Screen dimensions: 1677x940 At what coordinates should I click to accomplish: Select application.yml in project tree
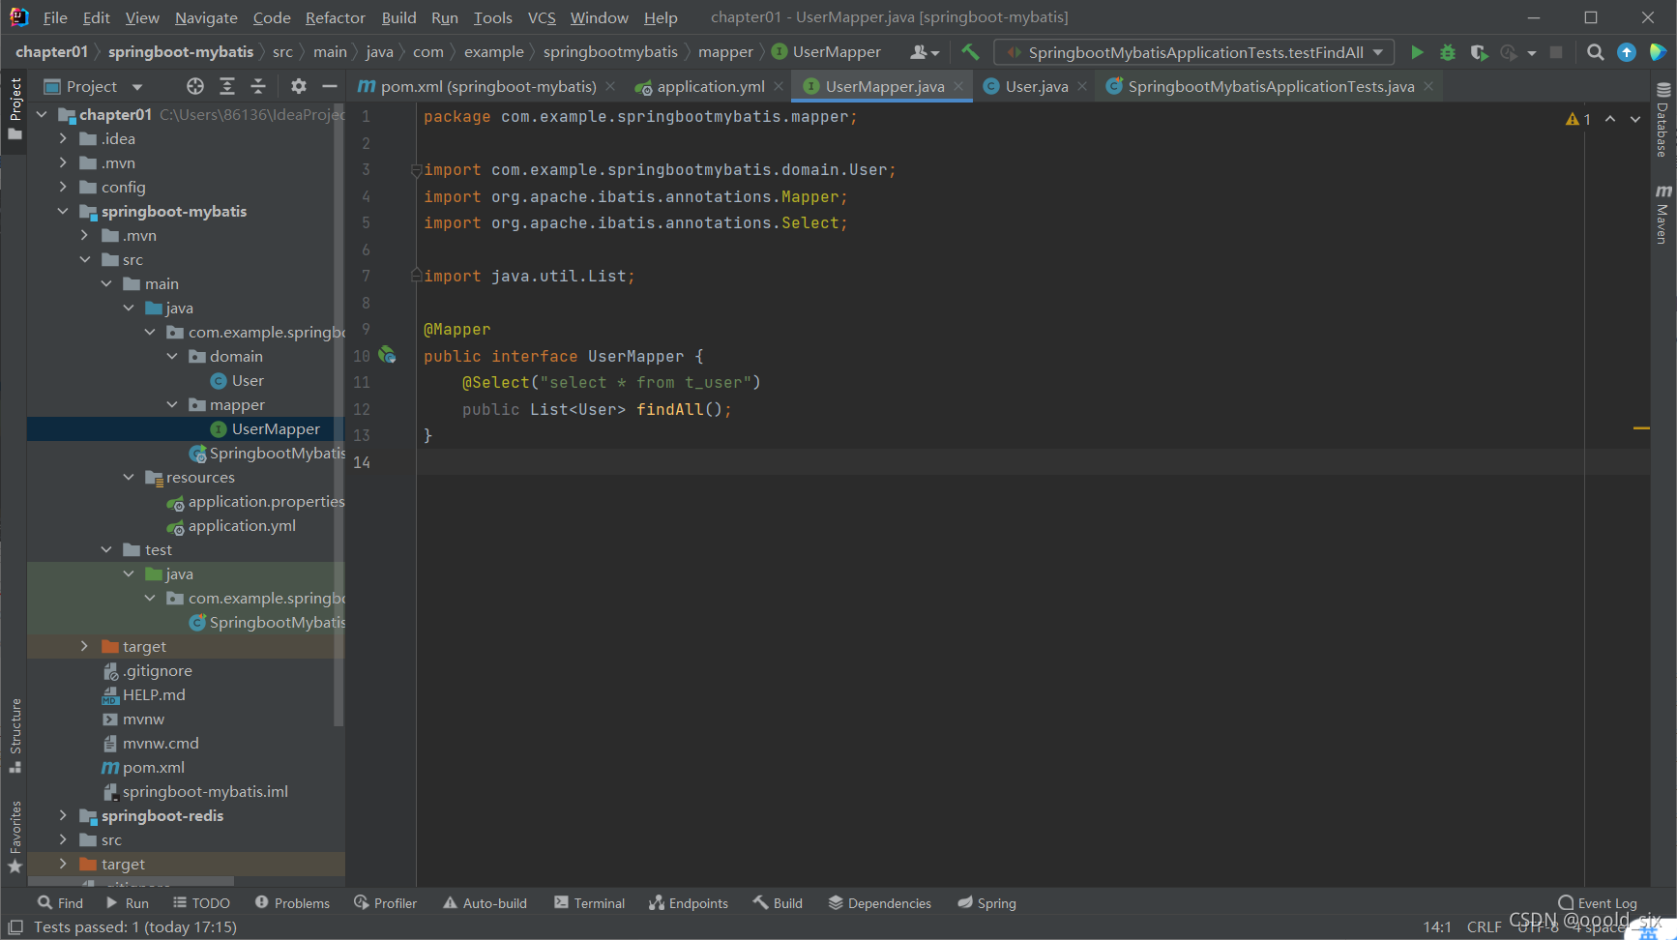[x=242, y=525]
